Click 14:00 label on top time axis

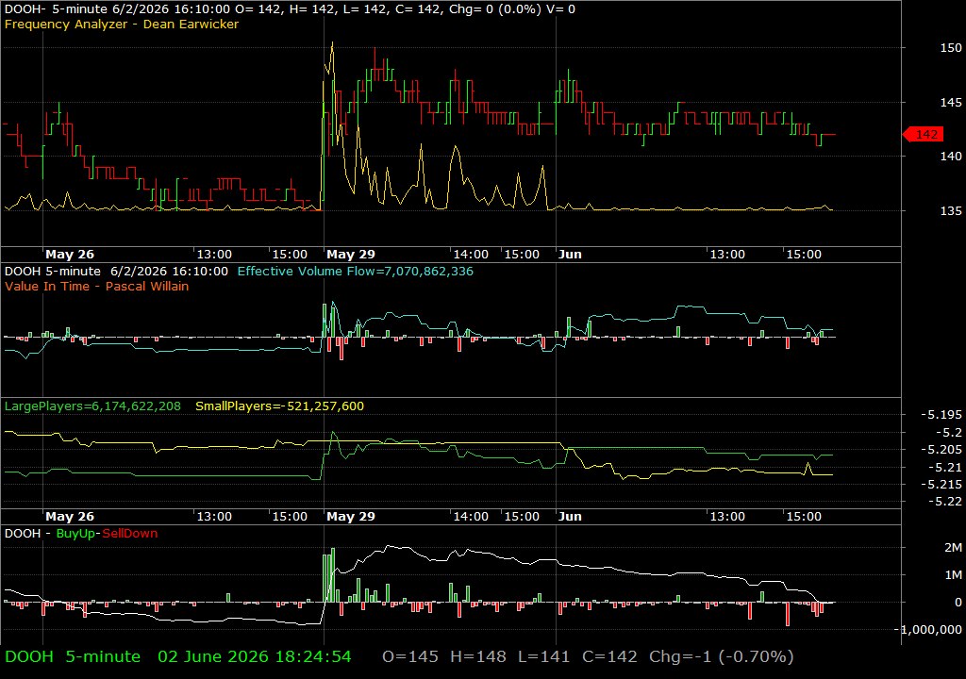(472, 255)
